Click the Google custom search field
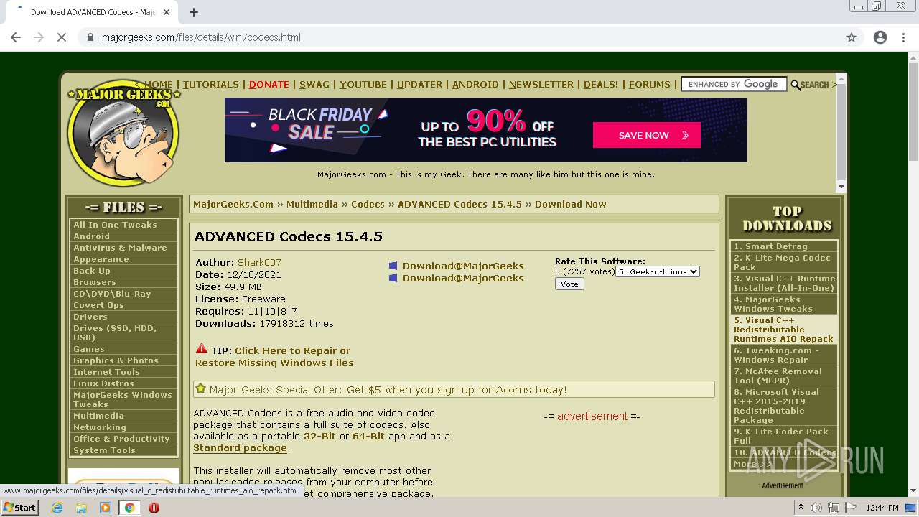This screenshot has height=517, width=919. [734, 84]
